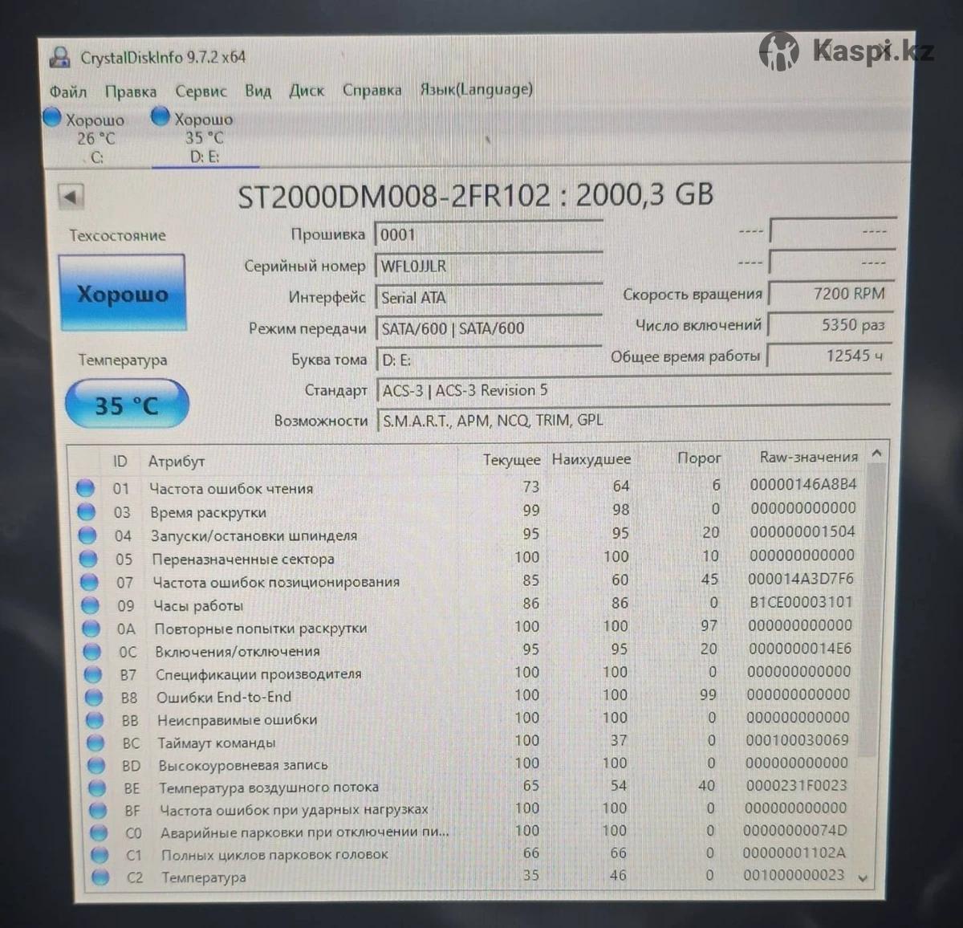Screen dimensions: 963x928
Task: Click the blue status dot for attribute 01
Action: pos(85,488)
